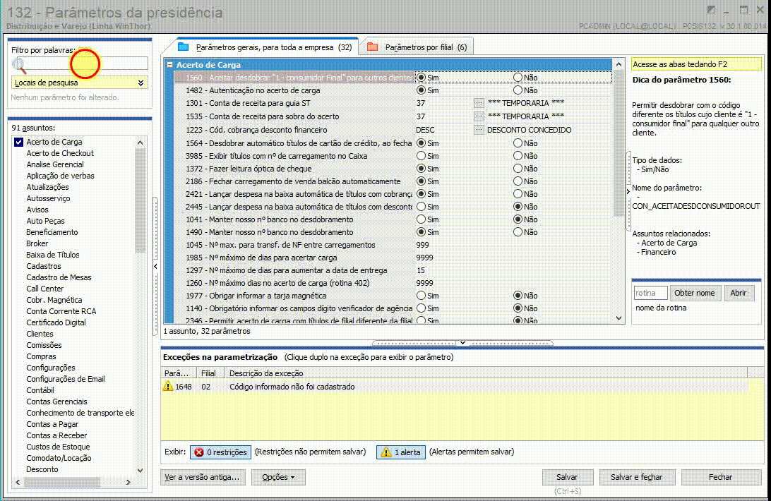771x501 pixels.
Task: Click the subjects list scroll down arrow
Action: [x=140, y=471]
